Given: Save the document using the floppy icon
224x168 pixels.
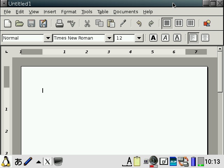Looking at the screenshot, I should [x=31, y=23].
